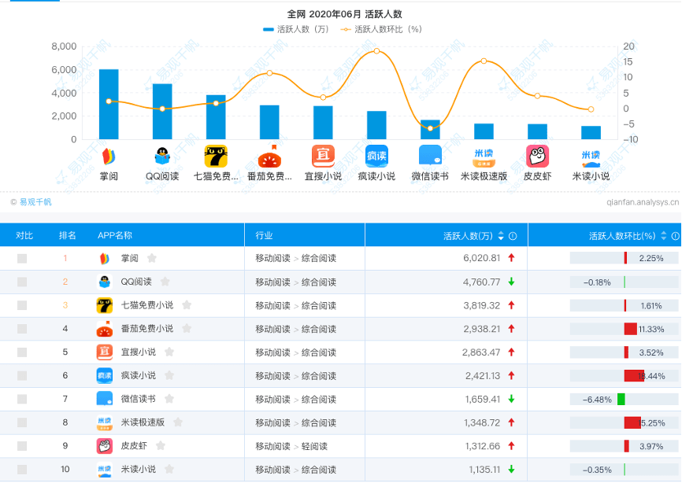Toggle the 活跃人数环比（%） legend item
The height and width of the screenshot is (483, 682).
click(381, 30)
